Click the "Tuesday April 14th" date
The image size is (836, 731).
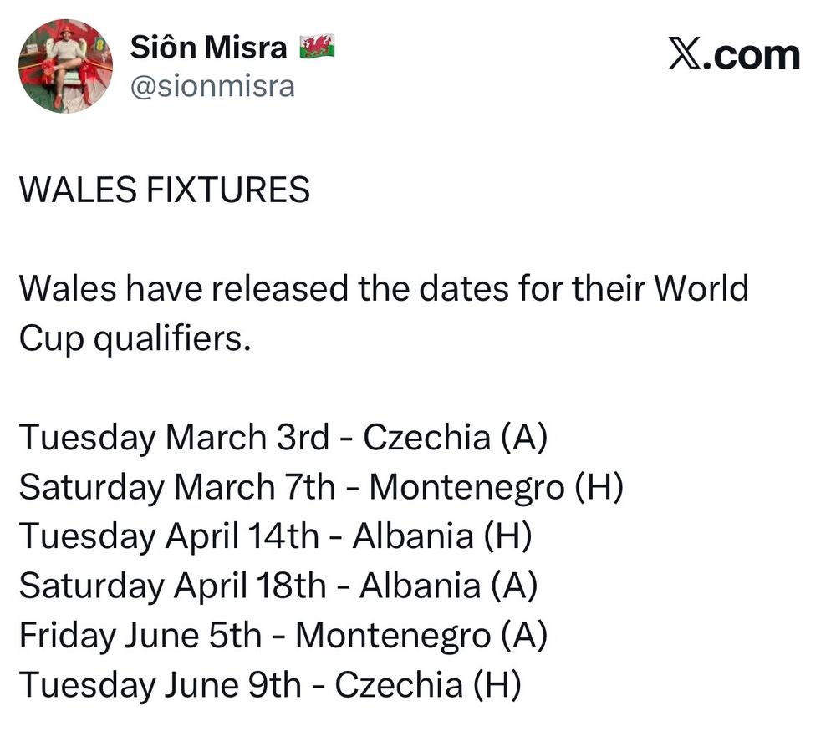169,536
